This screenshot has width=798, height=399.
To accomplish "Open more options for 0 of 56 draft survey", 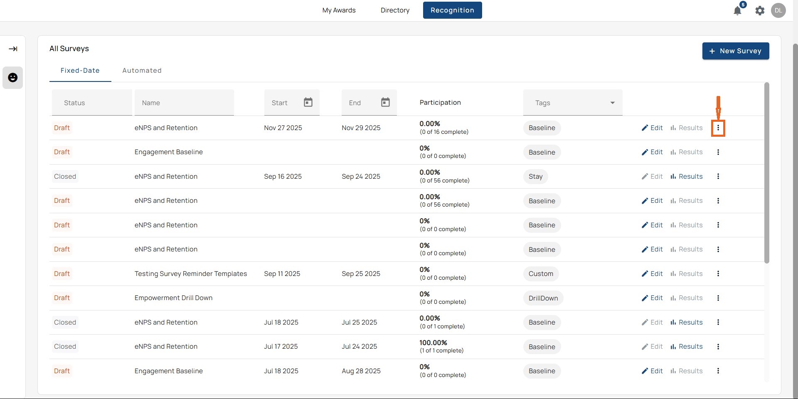I will click(718, 201).
